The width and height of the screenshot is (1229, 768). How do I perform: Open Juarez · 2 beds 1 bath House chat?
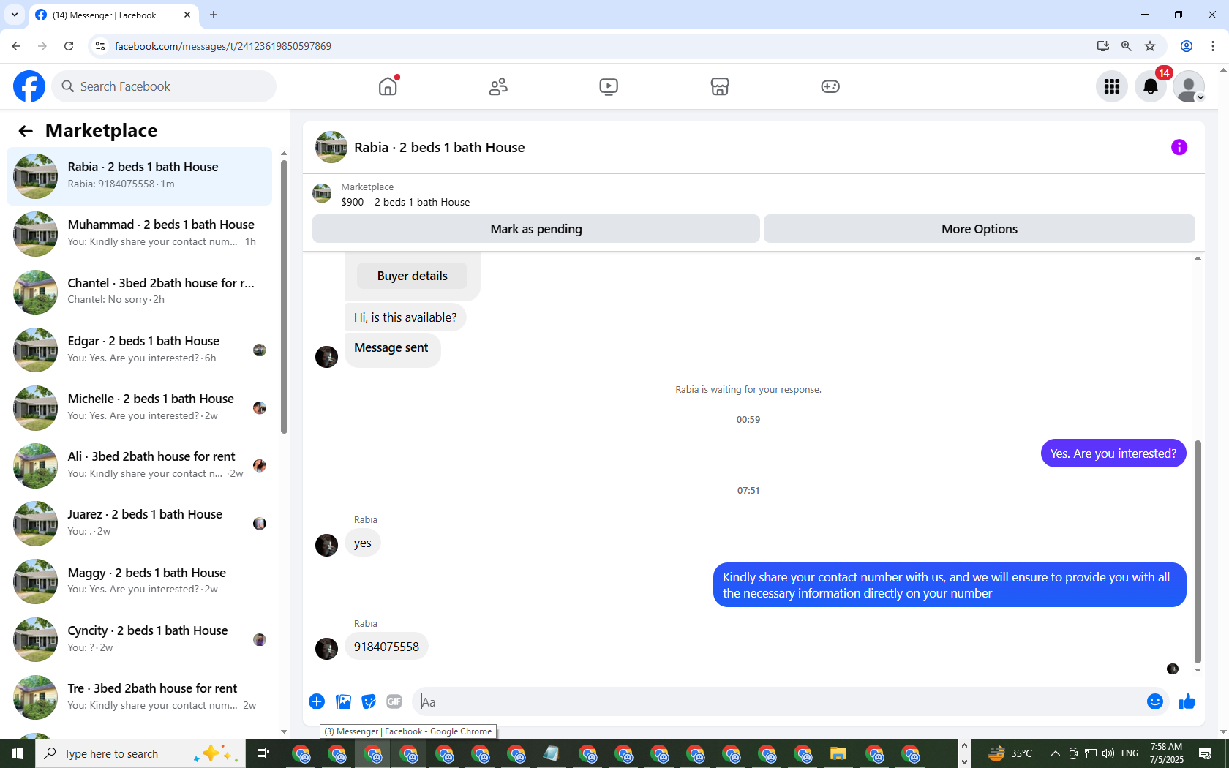(x=140, y=523)
